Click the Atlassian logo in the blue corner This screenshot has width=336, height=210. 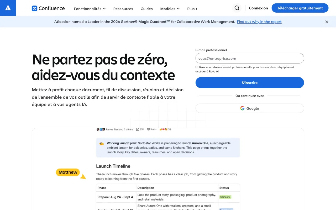[x=8, y=8]
